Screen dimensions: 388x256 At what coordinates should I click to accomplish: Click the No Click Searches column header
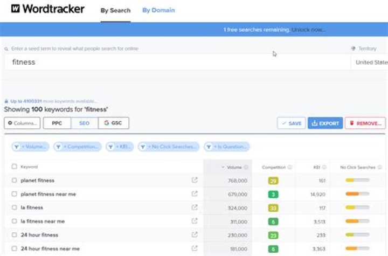point(358,168)
